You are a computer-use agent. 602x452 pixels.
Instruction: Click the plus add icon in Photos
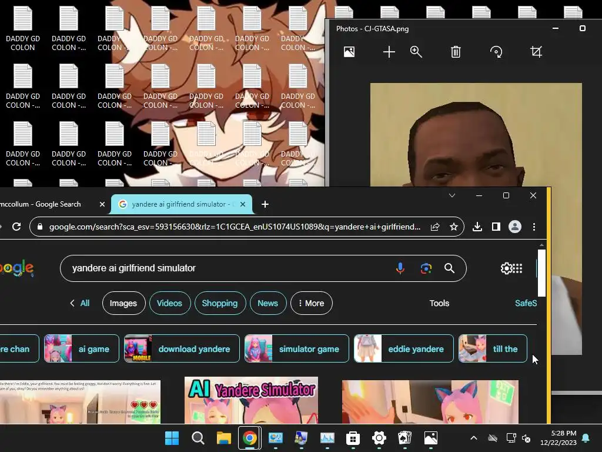(x=389, y=52)
